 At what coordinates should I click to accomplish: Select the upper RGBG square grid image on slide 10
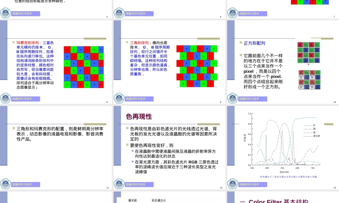pyautogui.click(x=308, y=53)
